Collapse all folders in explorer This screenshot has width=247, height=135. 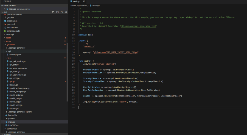pos(66,12)
